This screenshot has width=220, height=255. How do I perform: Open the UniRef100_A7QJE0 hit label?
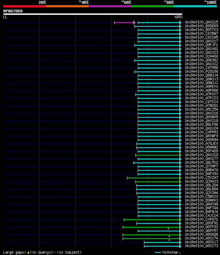201,143
